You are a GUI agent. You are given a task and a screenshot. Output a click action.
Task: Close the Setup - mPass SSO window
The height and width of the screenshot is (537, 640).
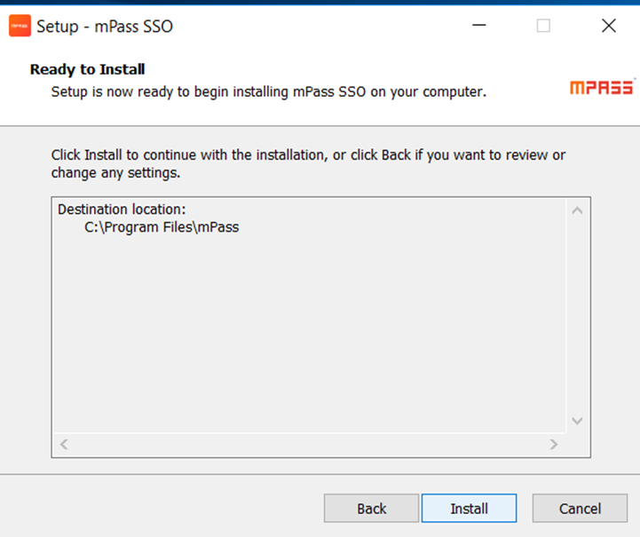tap(609, 26)
